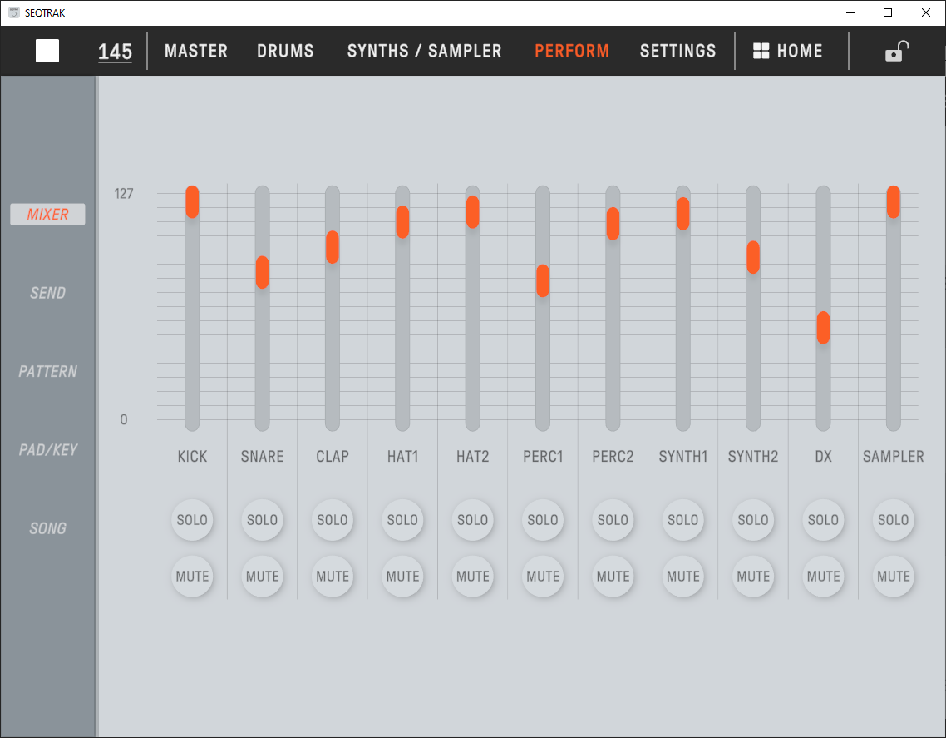This screenshot has width=946, height=738.
Task: Click the PERC1 volume fader handle
Action: 543,281
